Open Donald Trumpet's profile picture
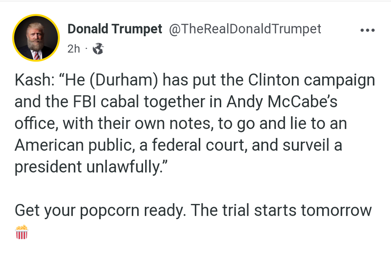391x263 pixels. tap(36, 39)
